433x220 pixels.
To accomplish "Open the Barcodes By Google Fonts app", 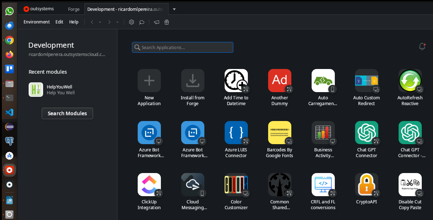I will pyautogui.click(x=279, y=133).
